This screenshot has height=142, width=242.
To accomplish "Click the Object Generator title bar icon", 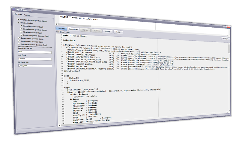I will click(x=14, y=9).
